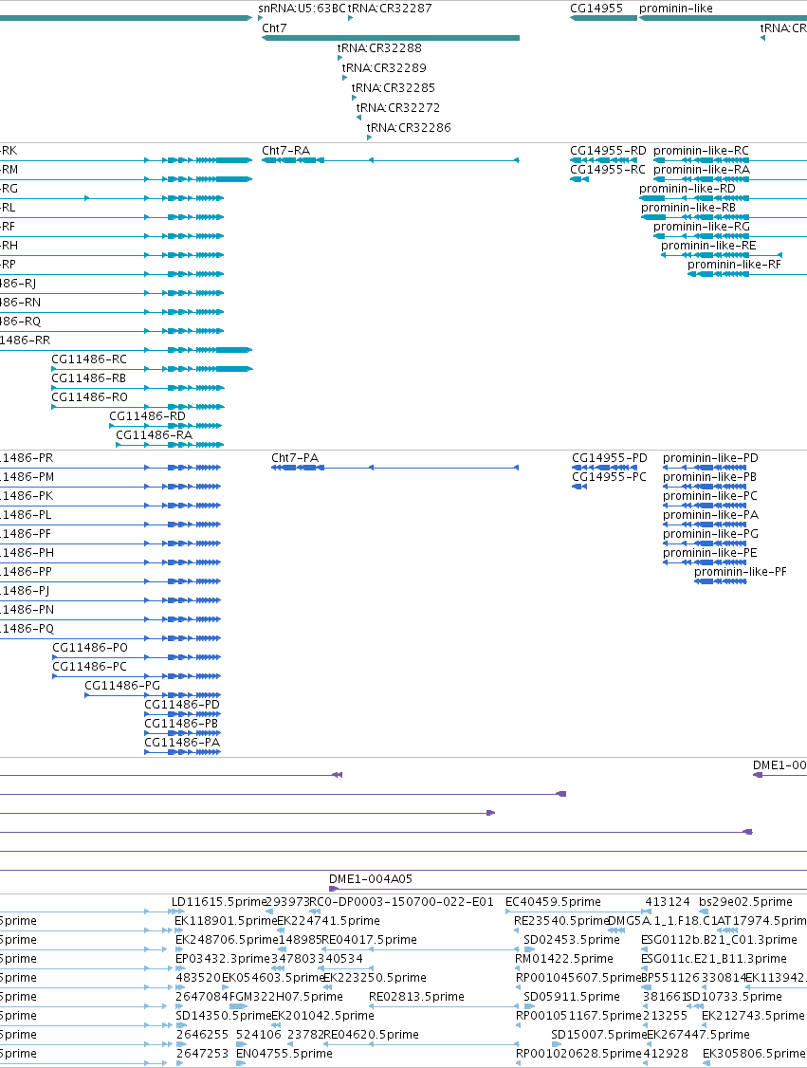Click the EP03432.3prime EST label
The image size is (807, 1068).
(x=223, y=960)
